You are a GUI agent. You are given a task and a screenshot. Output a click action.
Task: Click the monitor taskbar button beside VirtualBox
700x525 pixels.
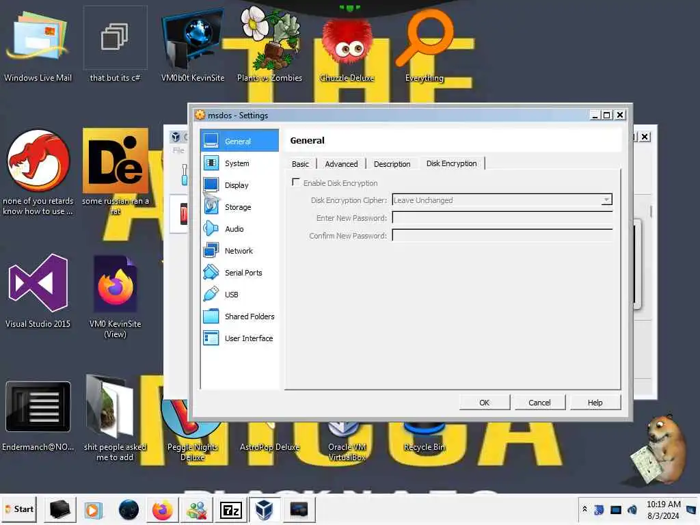[x=299, y=510]
